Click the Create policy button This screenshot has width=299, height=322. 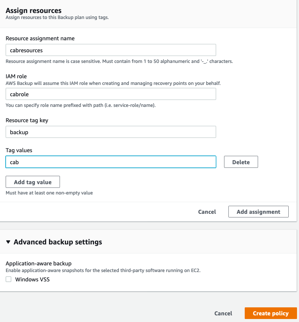point(270,313)
